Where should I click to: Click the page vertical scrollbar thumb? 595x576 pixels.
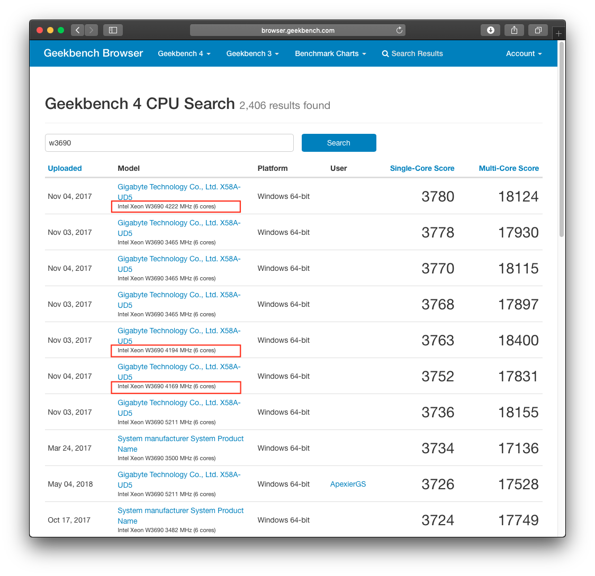click(x=562, y=139)
